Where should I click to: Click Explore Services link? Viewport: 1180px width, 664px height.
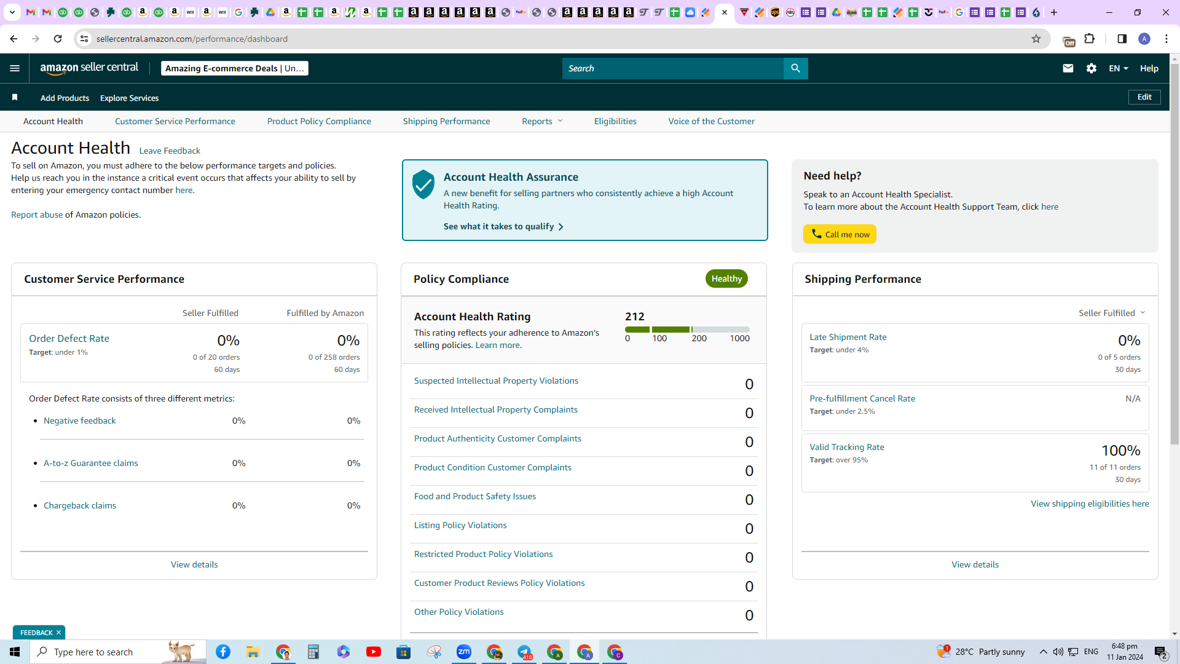[x=129, y=98]
